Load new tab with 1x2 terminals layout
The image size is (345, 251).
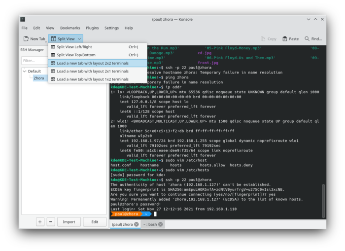[93, 79]
